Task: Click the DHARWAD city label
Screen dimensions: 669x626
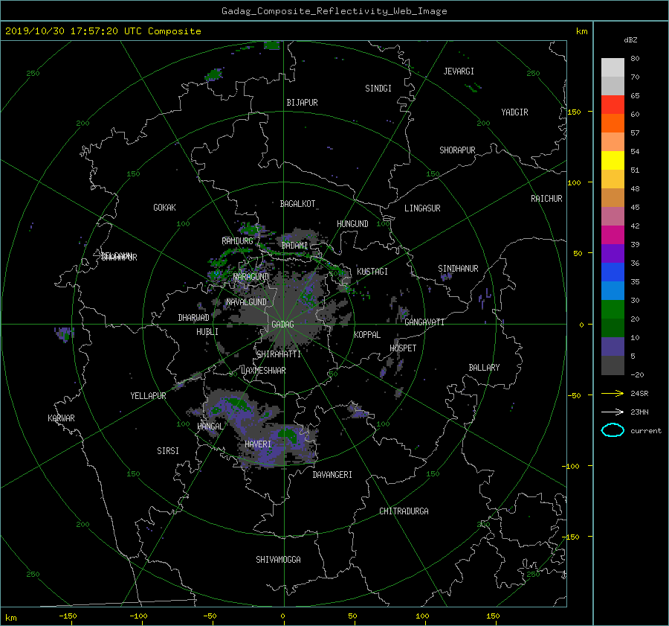Action: click(x=193, y=318)
